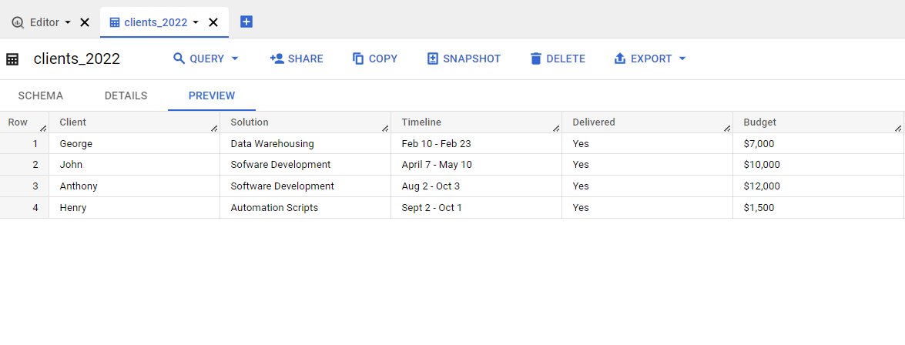Click the Share add-person icon
This screenshot has height=345, width=905.
pos(277,59)
